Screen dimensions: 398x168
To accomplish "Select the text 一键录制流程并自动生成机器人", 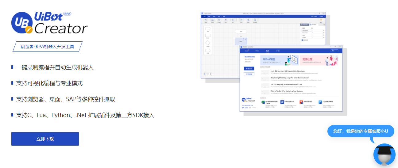I will click(x=55, y=67).
